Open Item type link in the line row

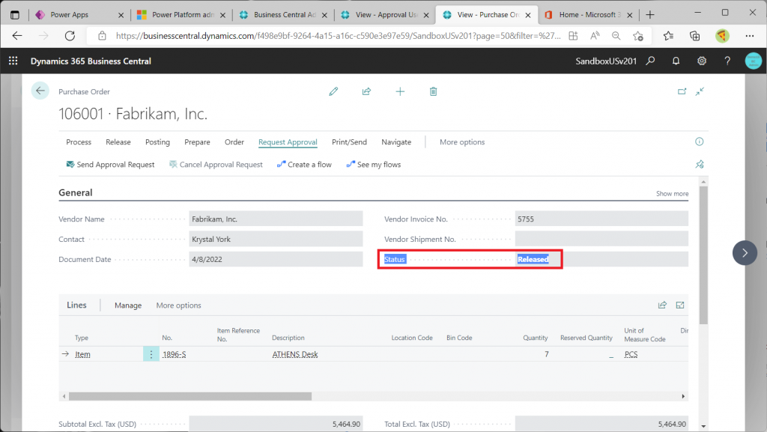(82, 354)
